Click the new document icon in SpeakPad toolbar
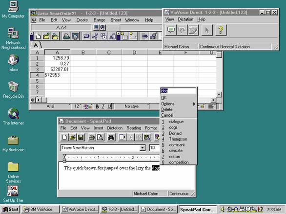This screenshot has height=214, width=286. point(64,137)
